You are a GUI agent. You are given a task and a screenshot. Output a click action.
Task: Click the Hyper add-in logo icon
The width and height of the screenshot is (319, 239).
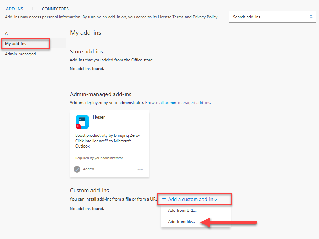pos(82,122)
